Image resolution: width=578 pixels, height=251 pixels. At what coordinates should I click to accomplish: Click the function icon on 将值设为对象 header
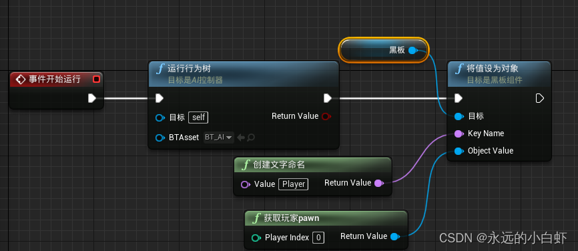[x=460, y=69]
